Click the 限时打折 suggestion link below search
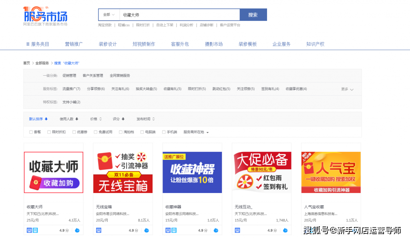 [x=143, y=25]
